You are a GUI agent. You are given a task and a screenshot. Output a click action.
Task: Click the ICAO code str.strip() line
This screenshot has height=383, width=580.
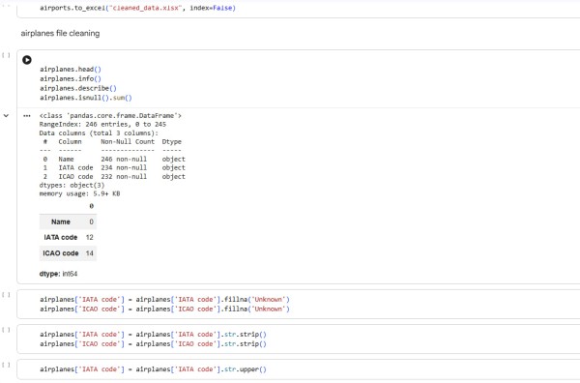153,344
